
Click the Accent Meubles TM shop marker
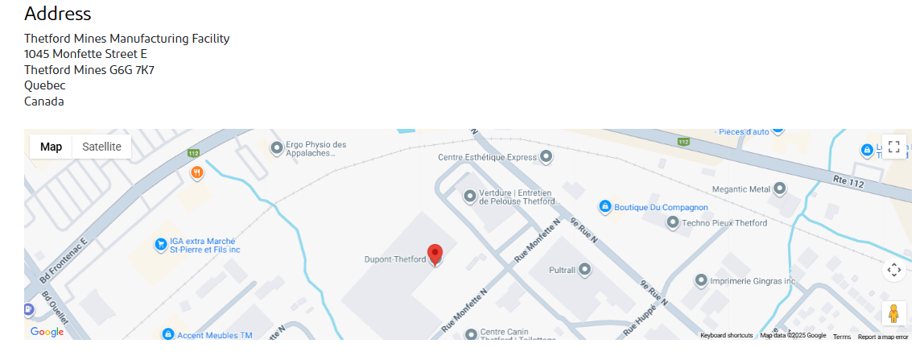pos(168,334)
